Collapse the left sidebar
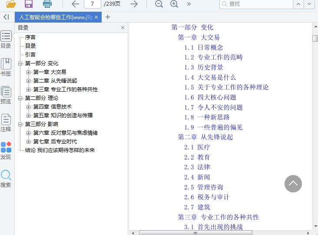Screen dimensions: 318x235 [6, 17]
